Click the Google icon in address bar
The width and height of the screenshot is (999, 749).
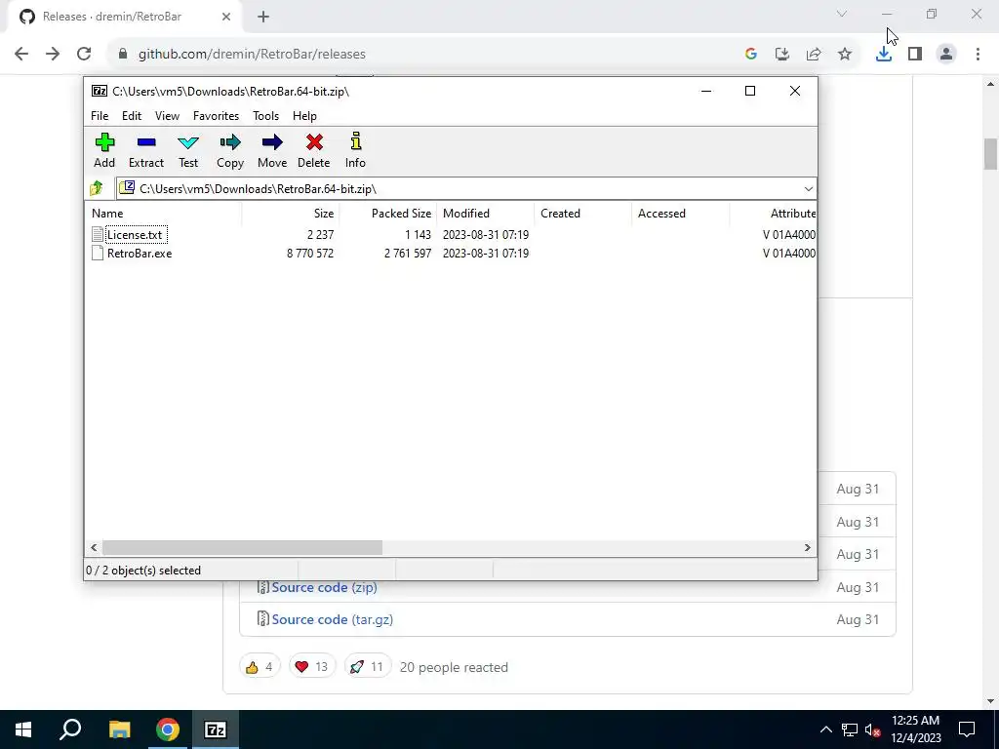(x=751, y=55)
